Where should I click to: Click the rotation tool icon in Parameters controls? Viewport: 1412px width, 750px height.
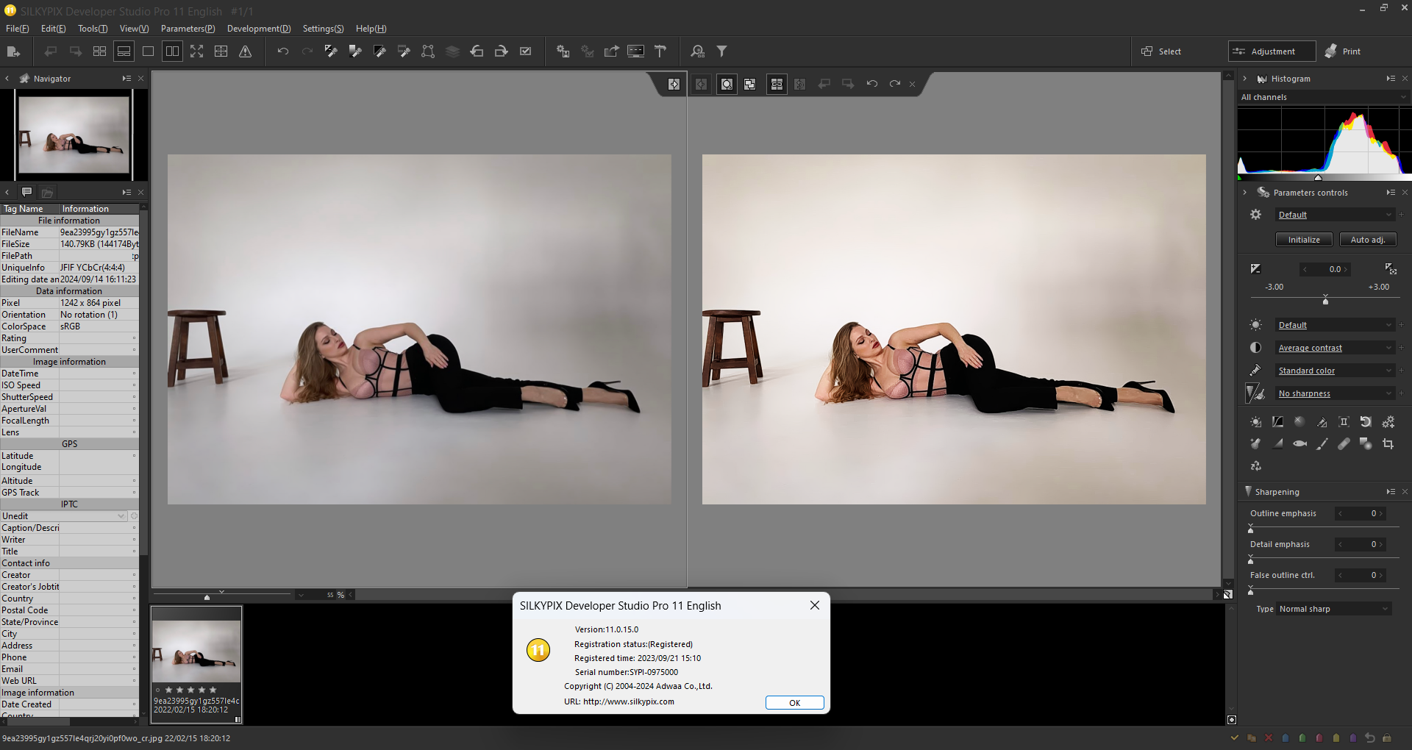[x=1366, y=422]
